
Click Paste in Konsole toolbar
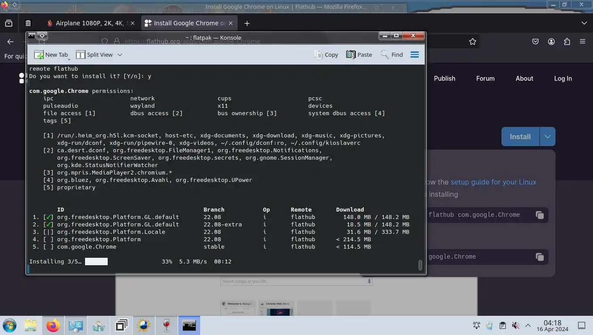359,55
